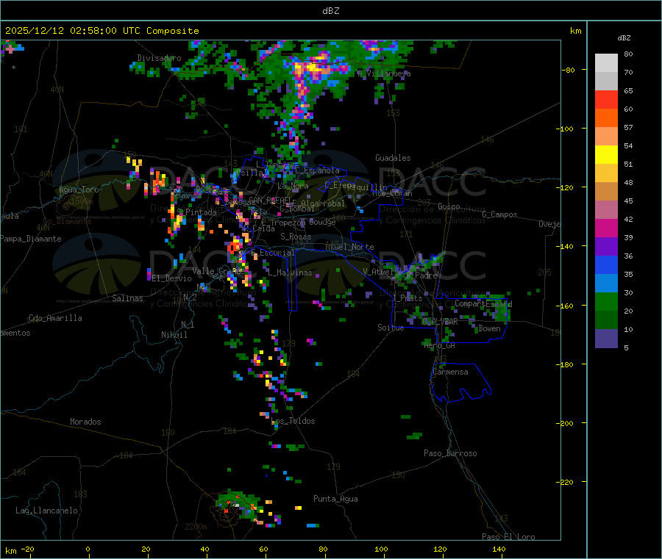The image size is (662, 559).
Task: Select the L_Malvinas label
Action: pos(290,273)
